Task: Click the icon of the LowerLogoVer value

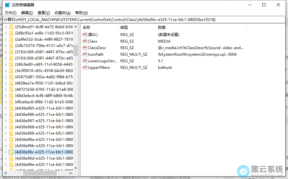Action: pos(85,61)
